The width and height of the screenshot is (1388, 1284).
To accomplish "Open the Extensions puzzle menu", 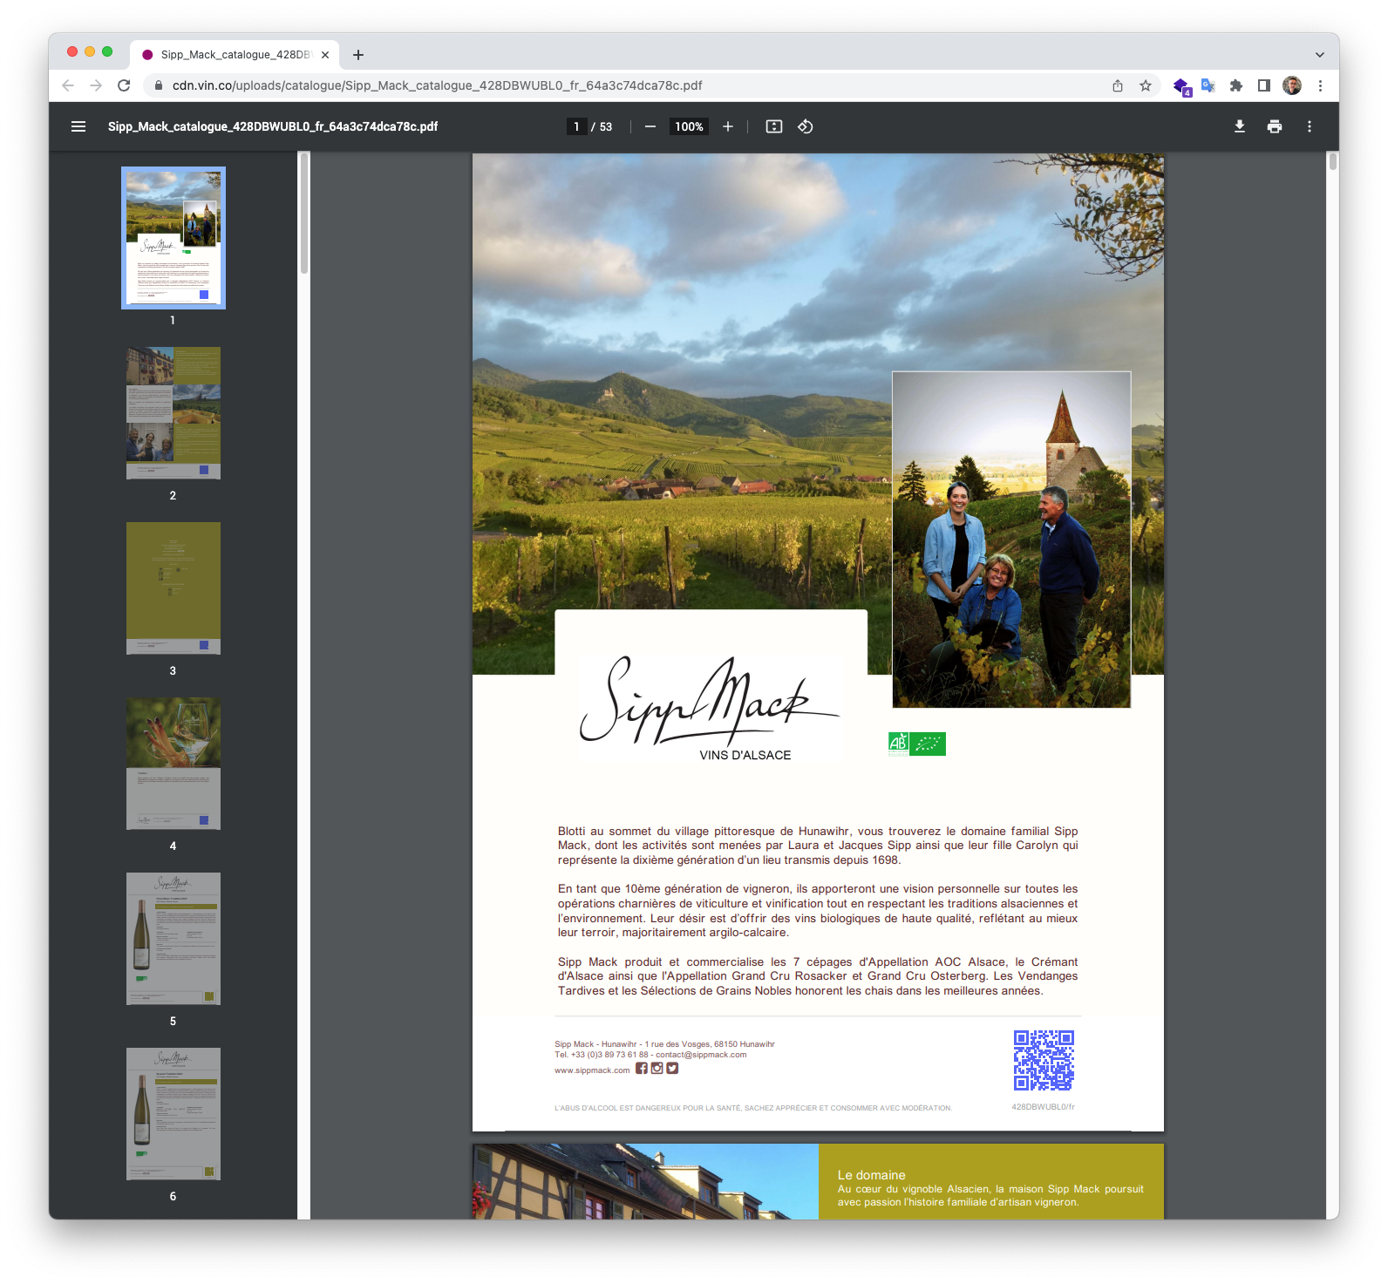I will (1236, 85).
